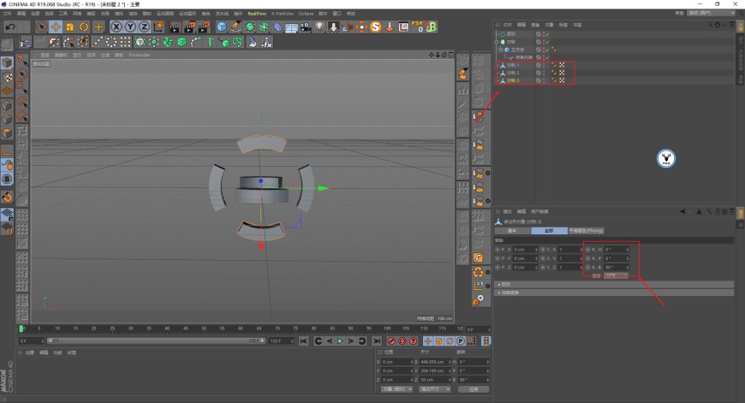Click the coordinate system icon
Viewport: 745px width, 403px height.
click(x=158, y=27)
